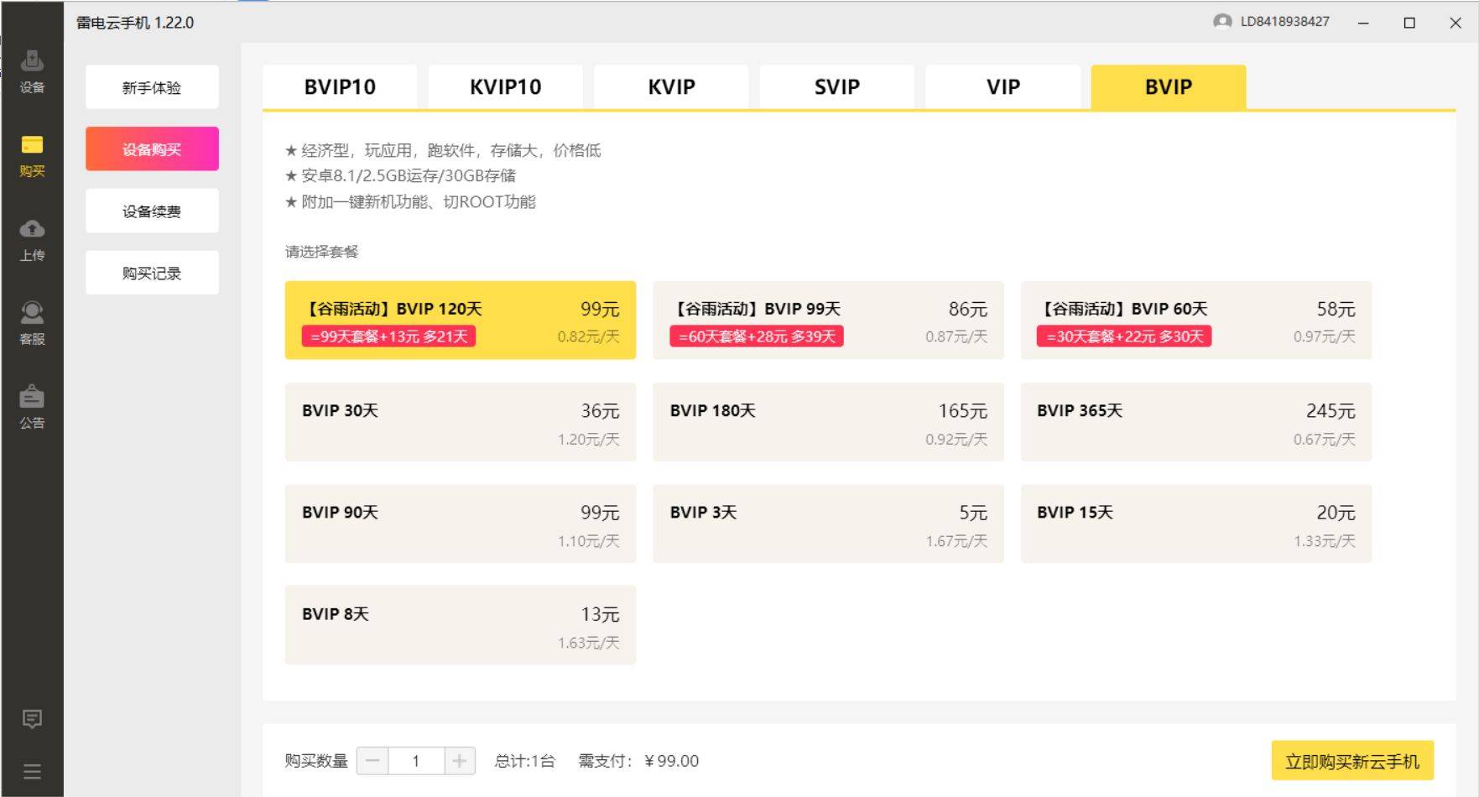Select 【谷雨活动】BVIP 99天 package

(x=828, y=320)
